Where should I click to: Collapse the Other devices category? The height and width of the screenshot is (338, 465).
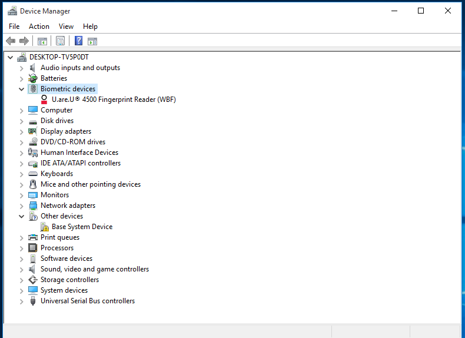(22, 216)
